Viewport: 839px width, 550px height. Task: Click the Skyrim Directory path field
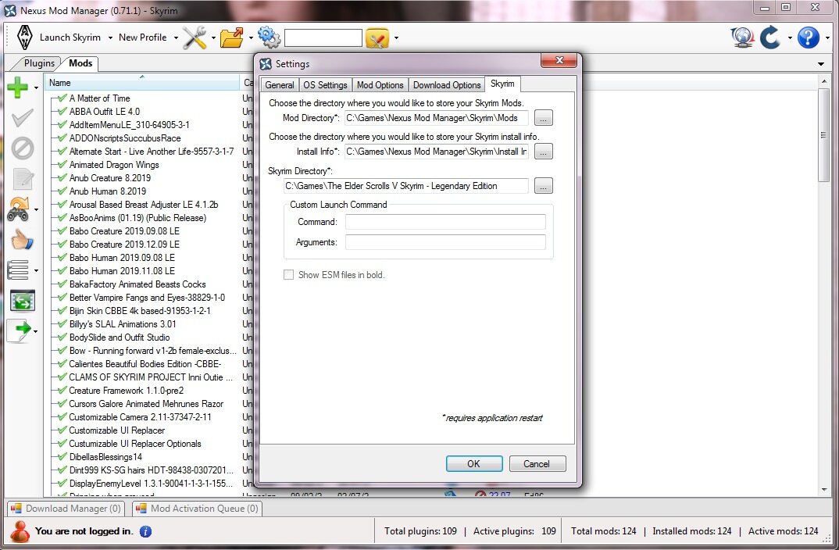[x=405, y=186]
